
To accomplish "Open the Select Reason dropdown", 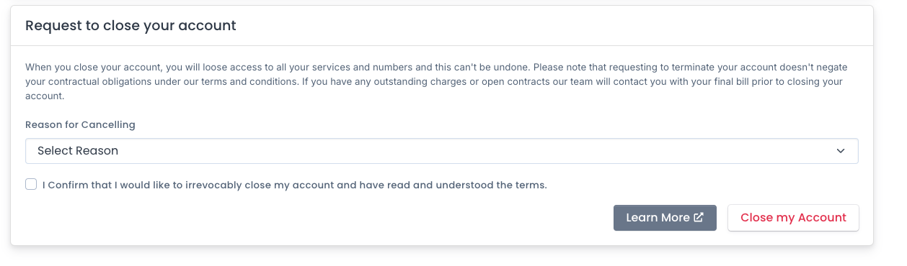I will click(x=442, y=151).
